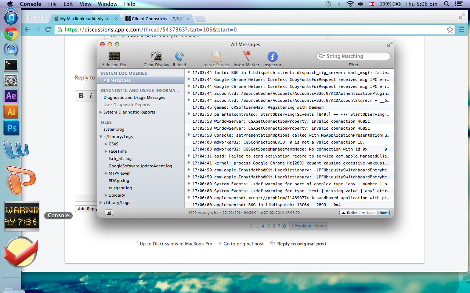
Task: Expand the MTPViewer folder
Action: (106, 173)
